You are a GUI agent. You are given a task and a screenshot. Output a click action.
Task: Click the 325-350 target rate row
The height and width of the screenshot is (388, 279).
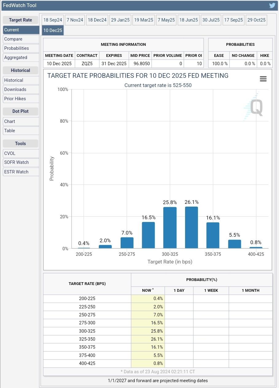point(158,339)
